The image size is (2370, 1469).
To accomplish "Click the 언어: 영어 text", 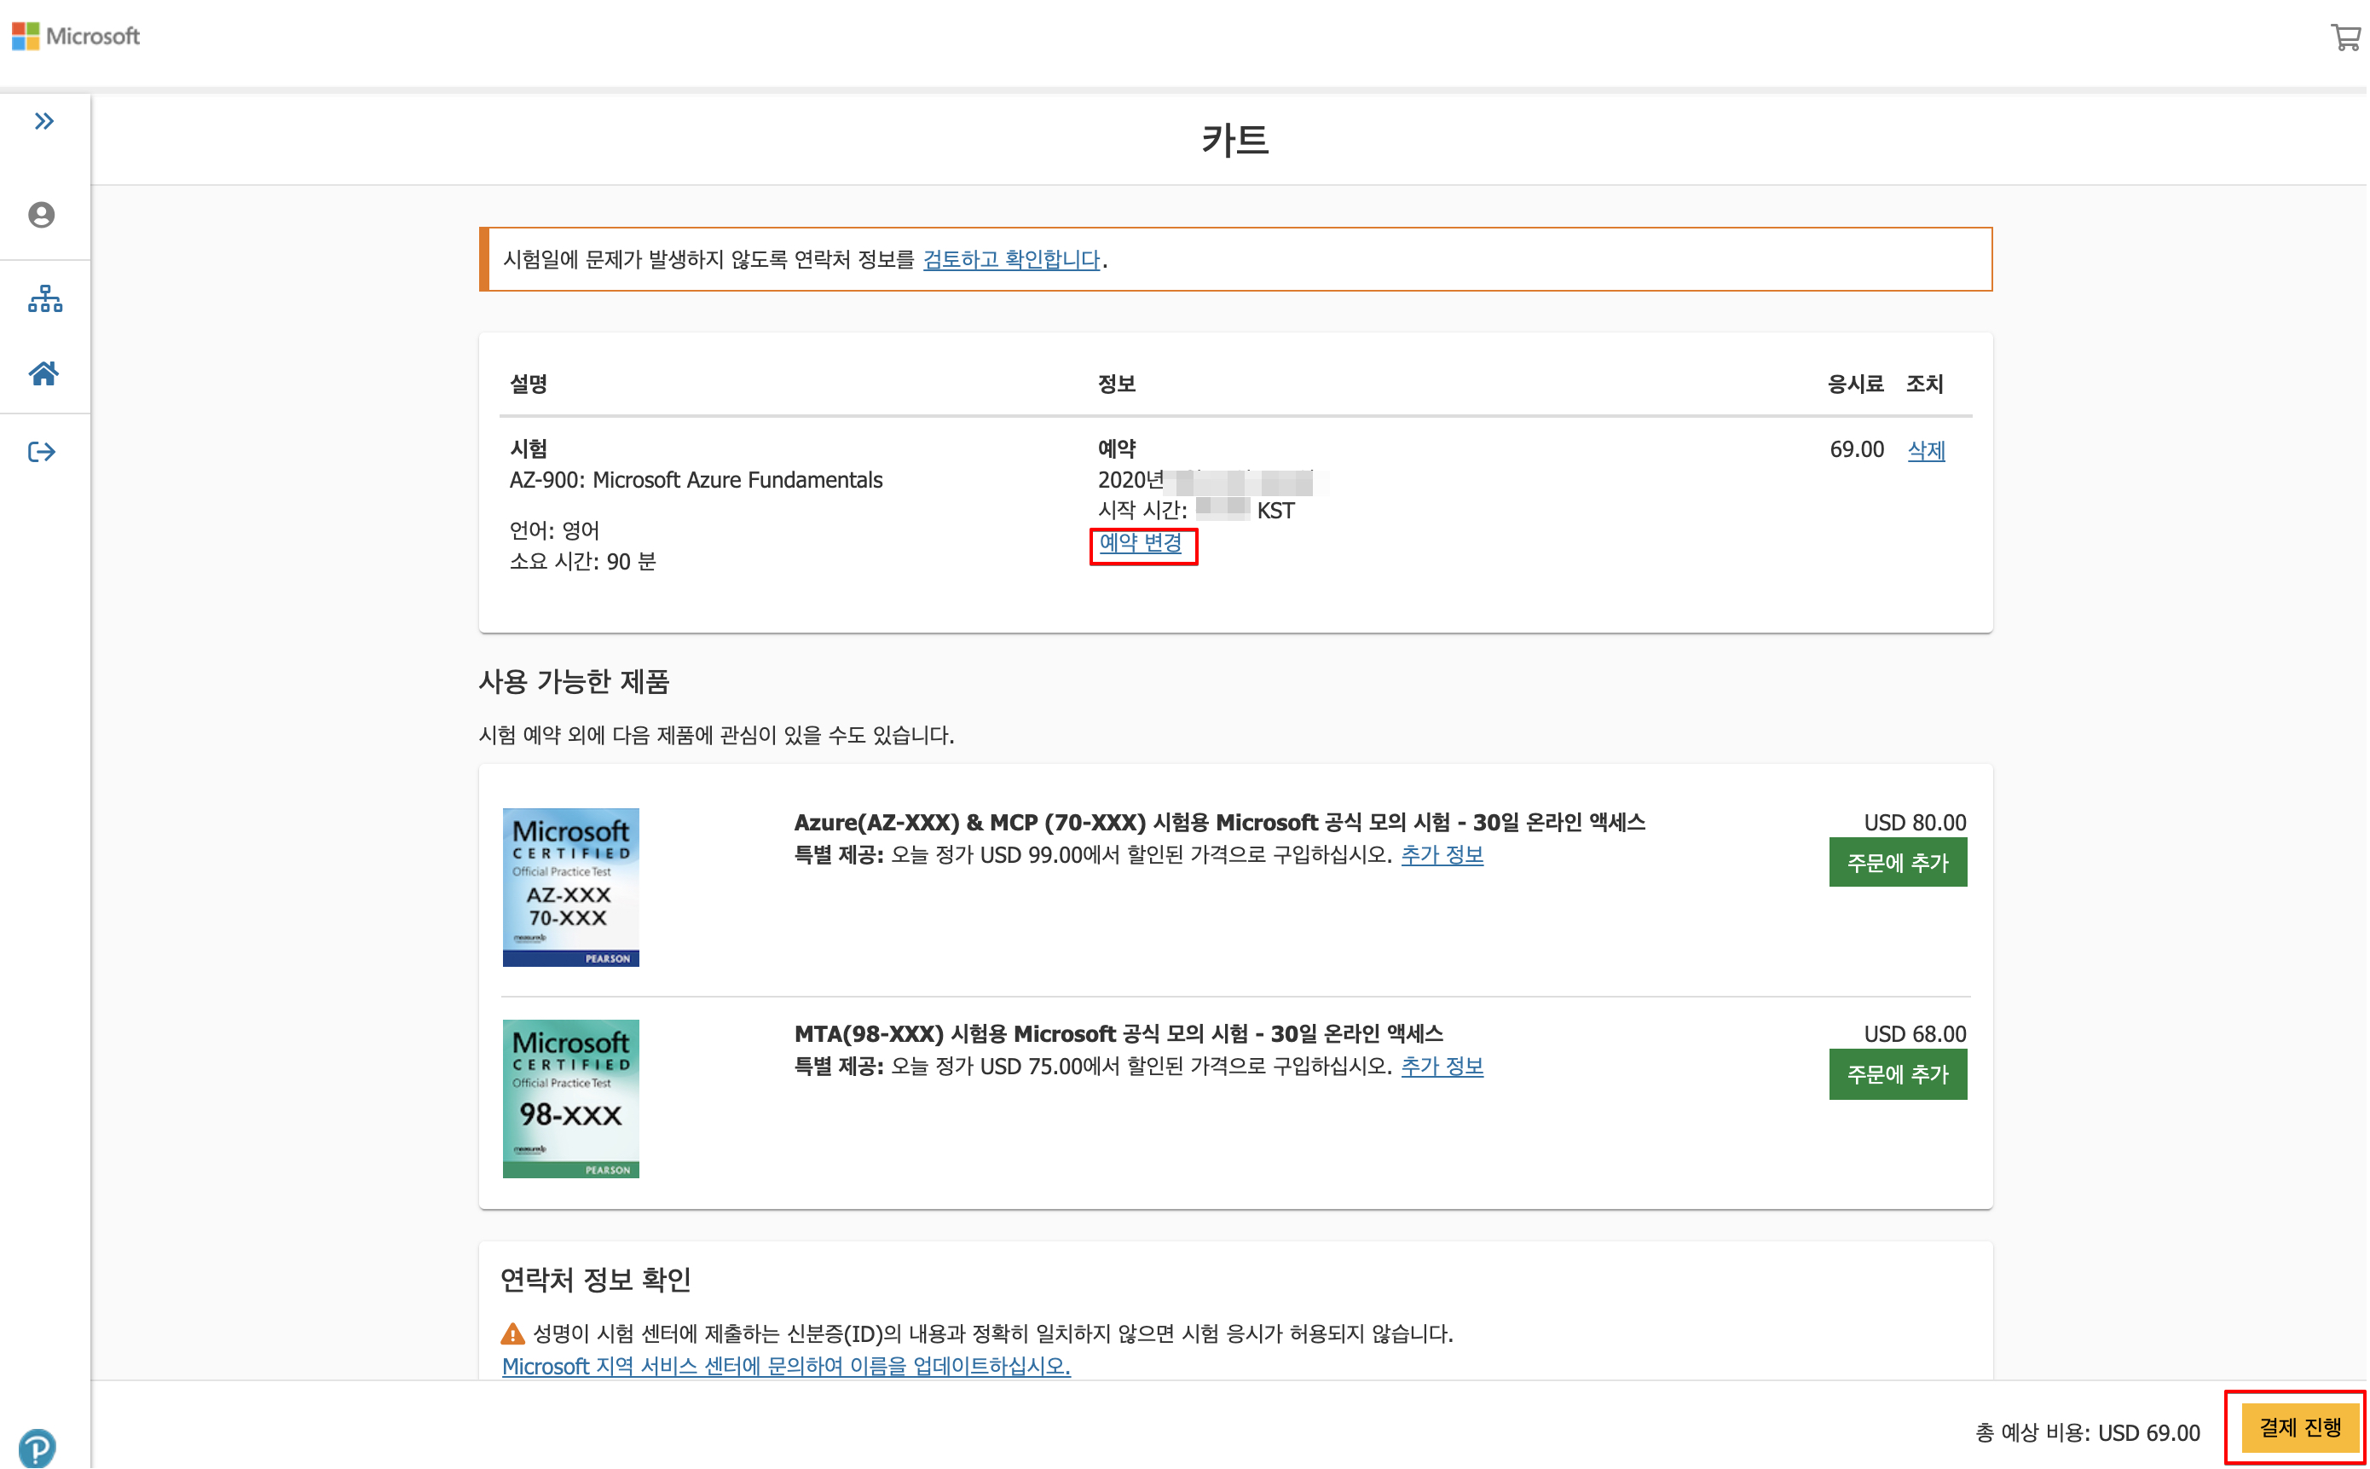I will (x=555, y=531).
